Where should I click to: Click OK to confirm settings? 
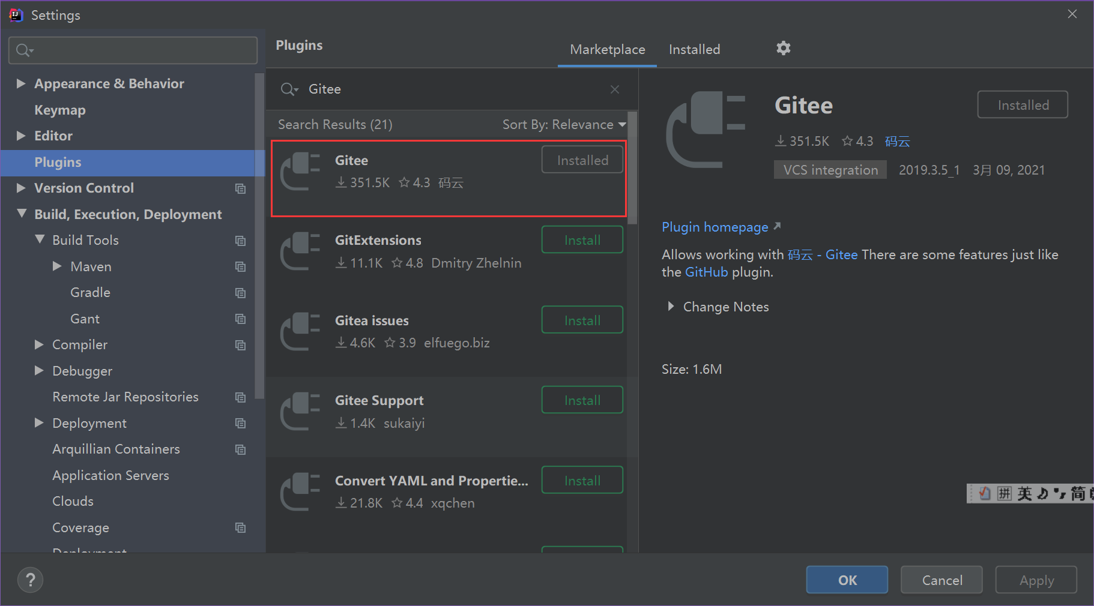[x=847, y=580]
